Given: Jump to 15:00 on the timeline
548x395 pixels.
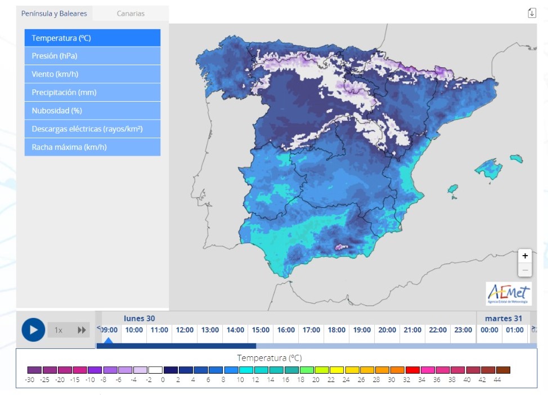Looking at the screenshot, I should point(260,330).
